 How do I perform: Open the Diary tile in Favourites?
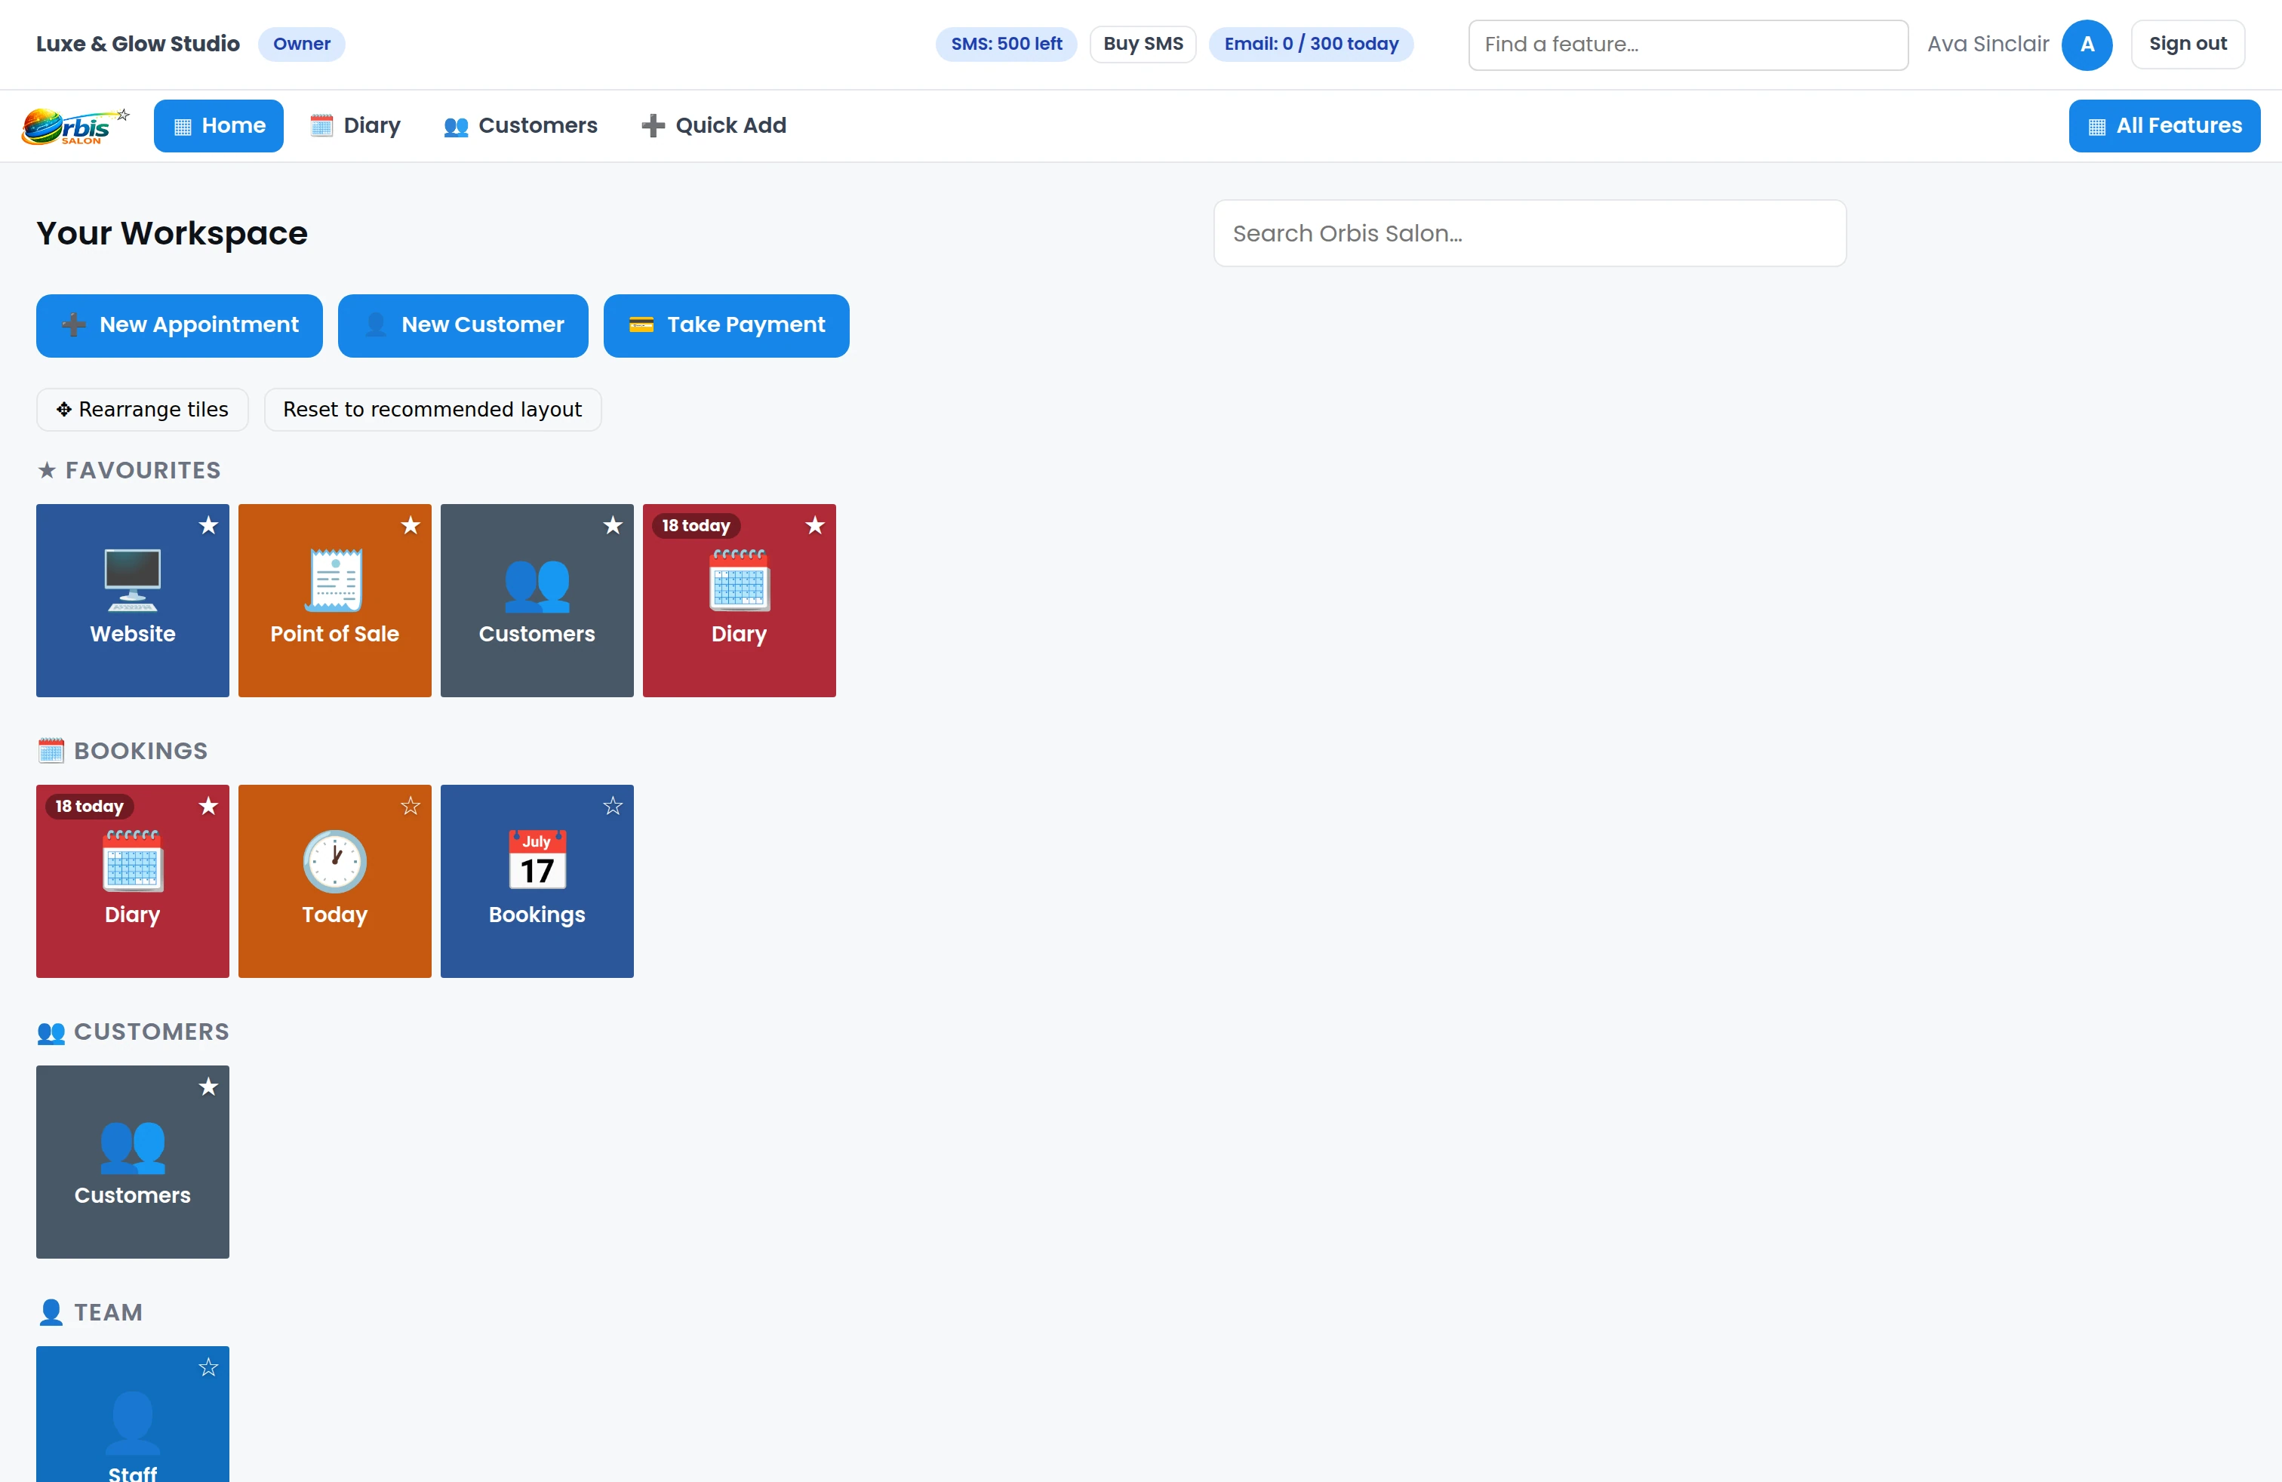click(740, 600)
